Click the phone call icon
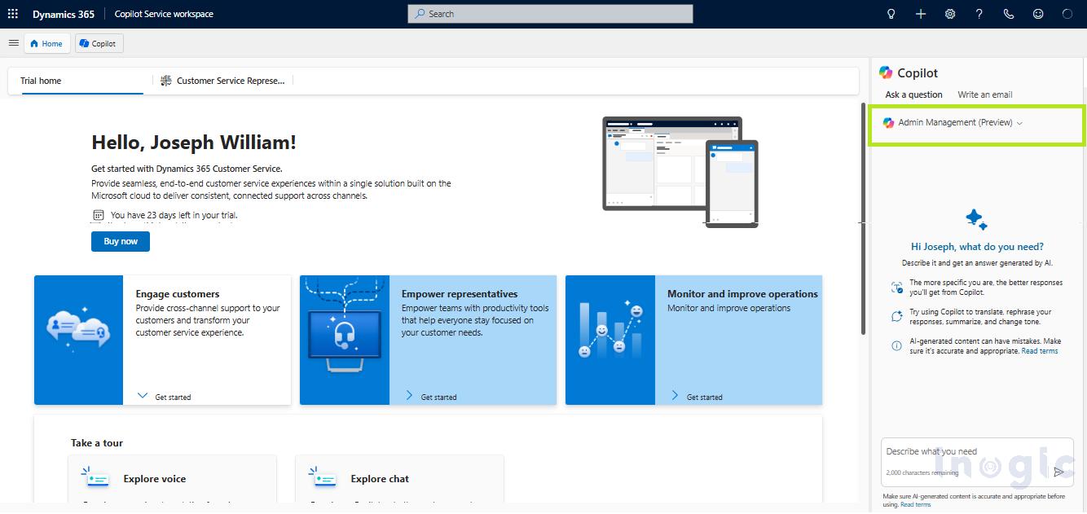This screenshot has width=1087, height=514. (1009, 14)
